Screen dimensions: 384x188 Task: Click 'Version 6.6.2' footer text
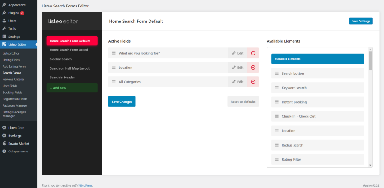pyautogui.click(x=371, y=185)
